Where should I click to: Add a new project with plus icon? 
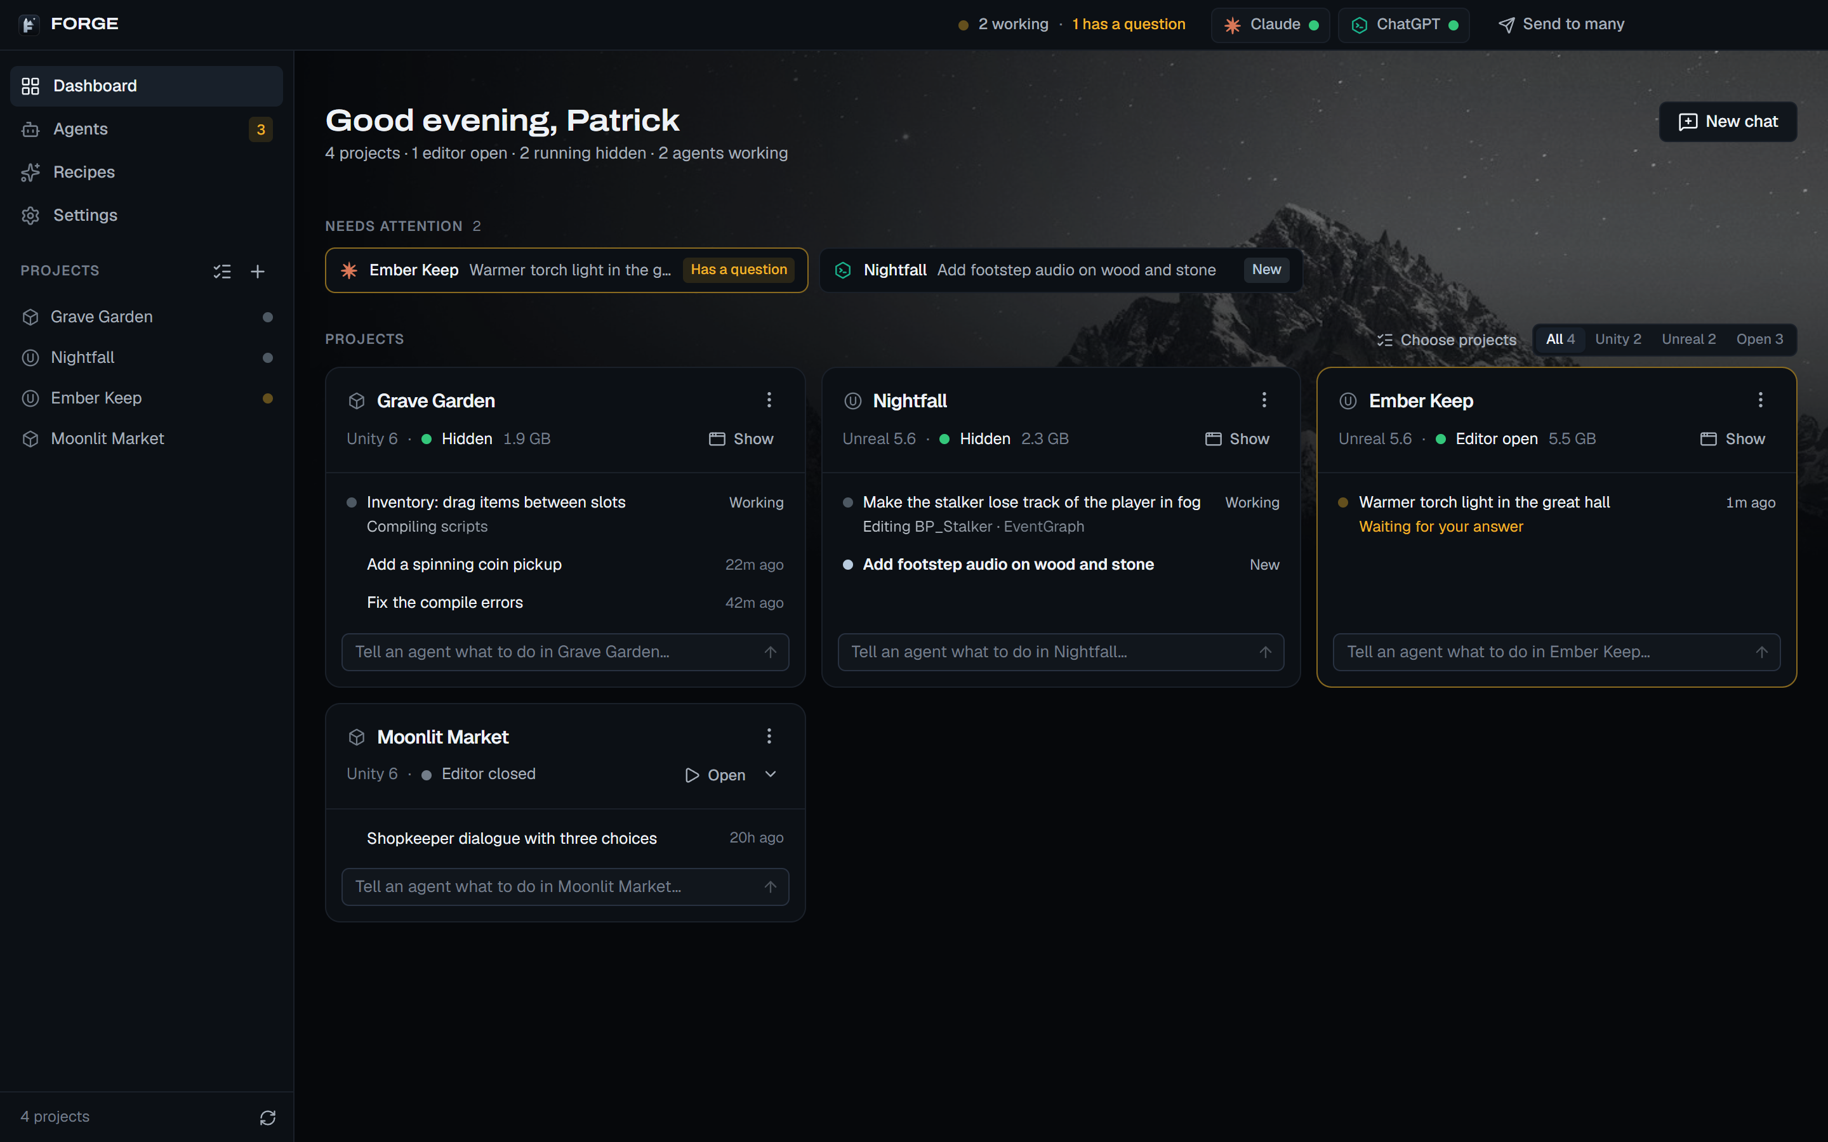(x=258, y=271)
